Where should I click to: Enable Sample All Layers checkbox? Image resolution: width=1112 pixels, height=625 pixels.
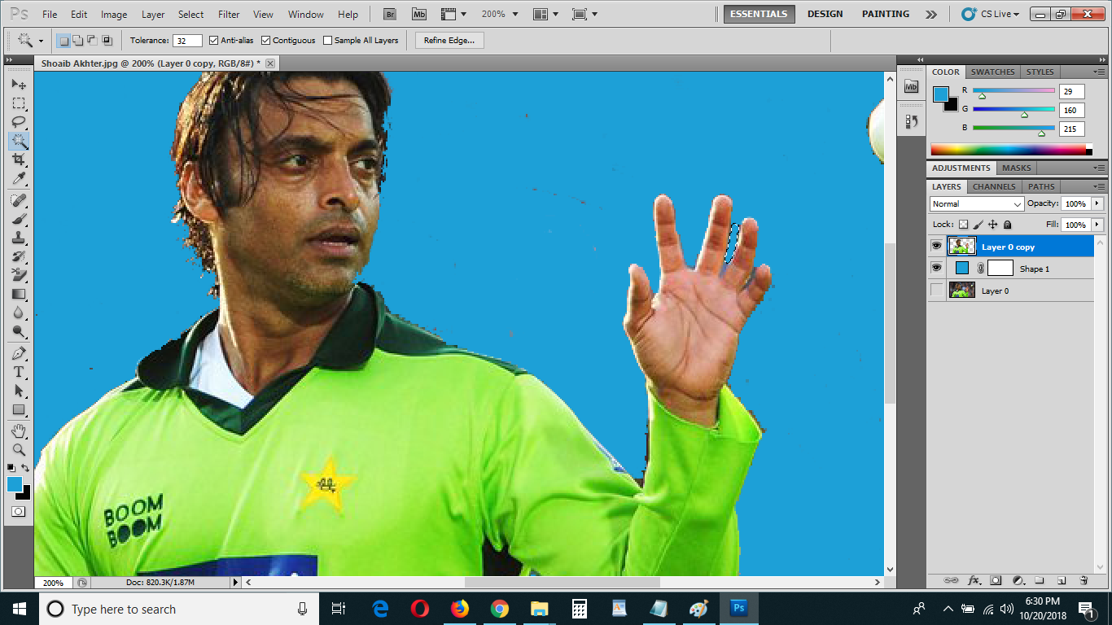pyautogui.click(x=327, y=40)
